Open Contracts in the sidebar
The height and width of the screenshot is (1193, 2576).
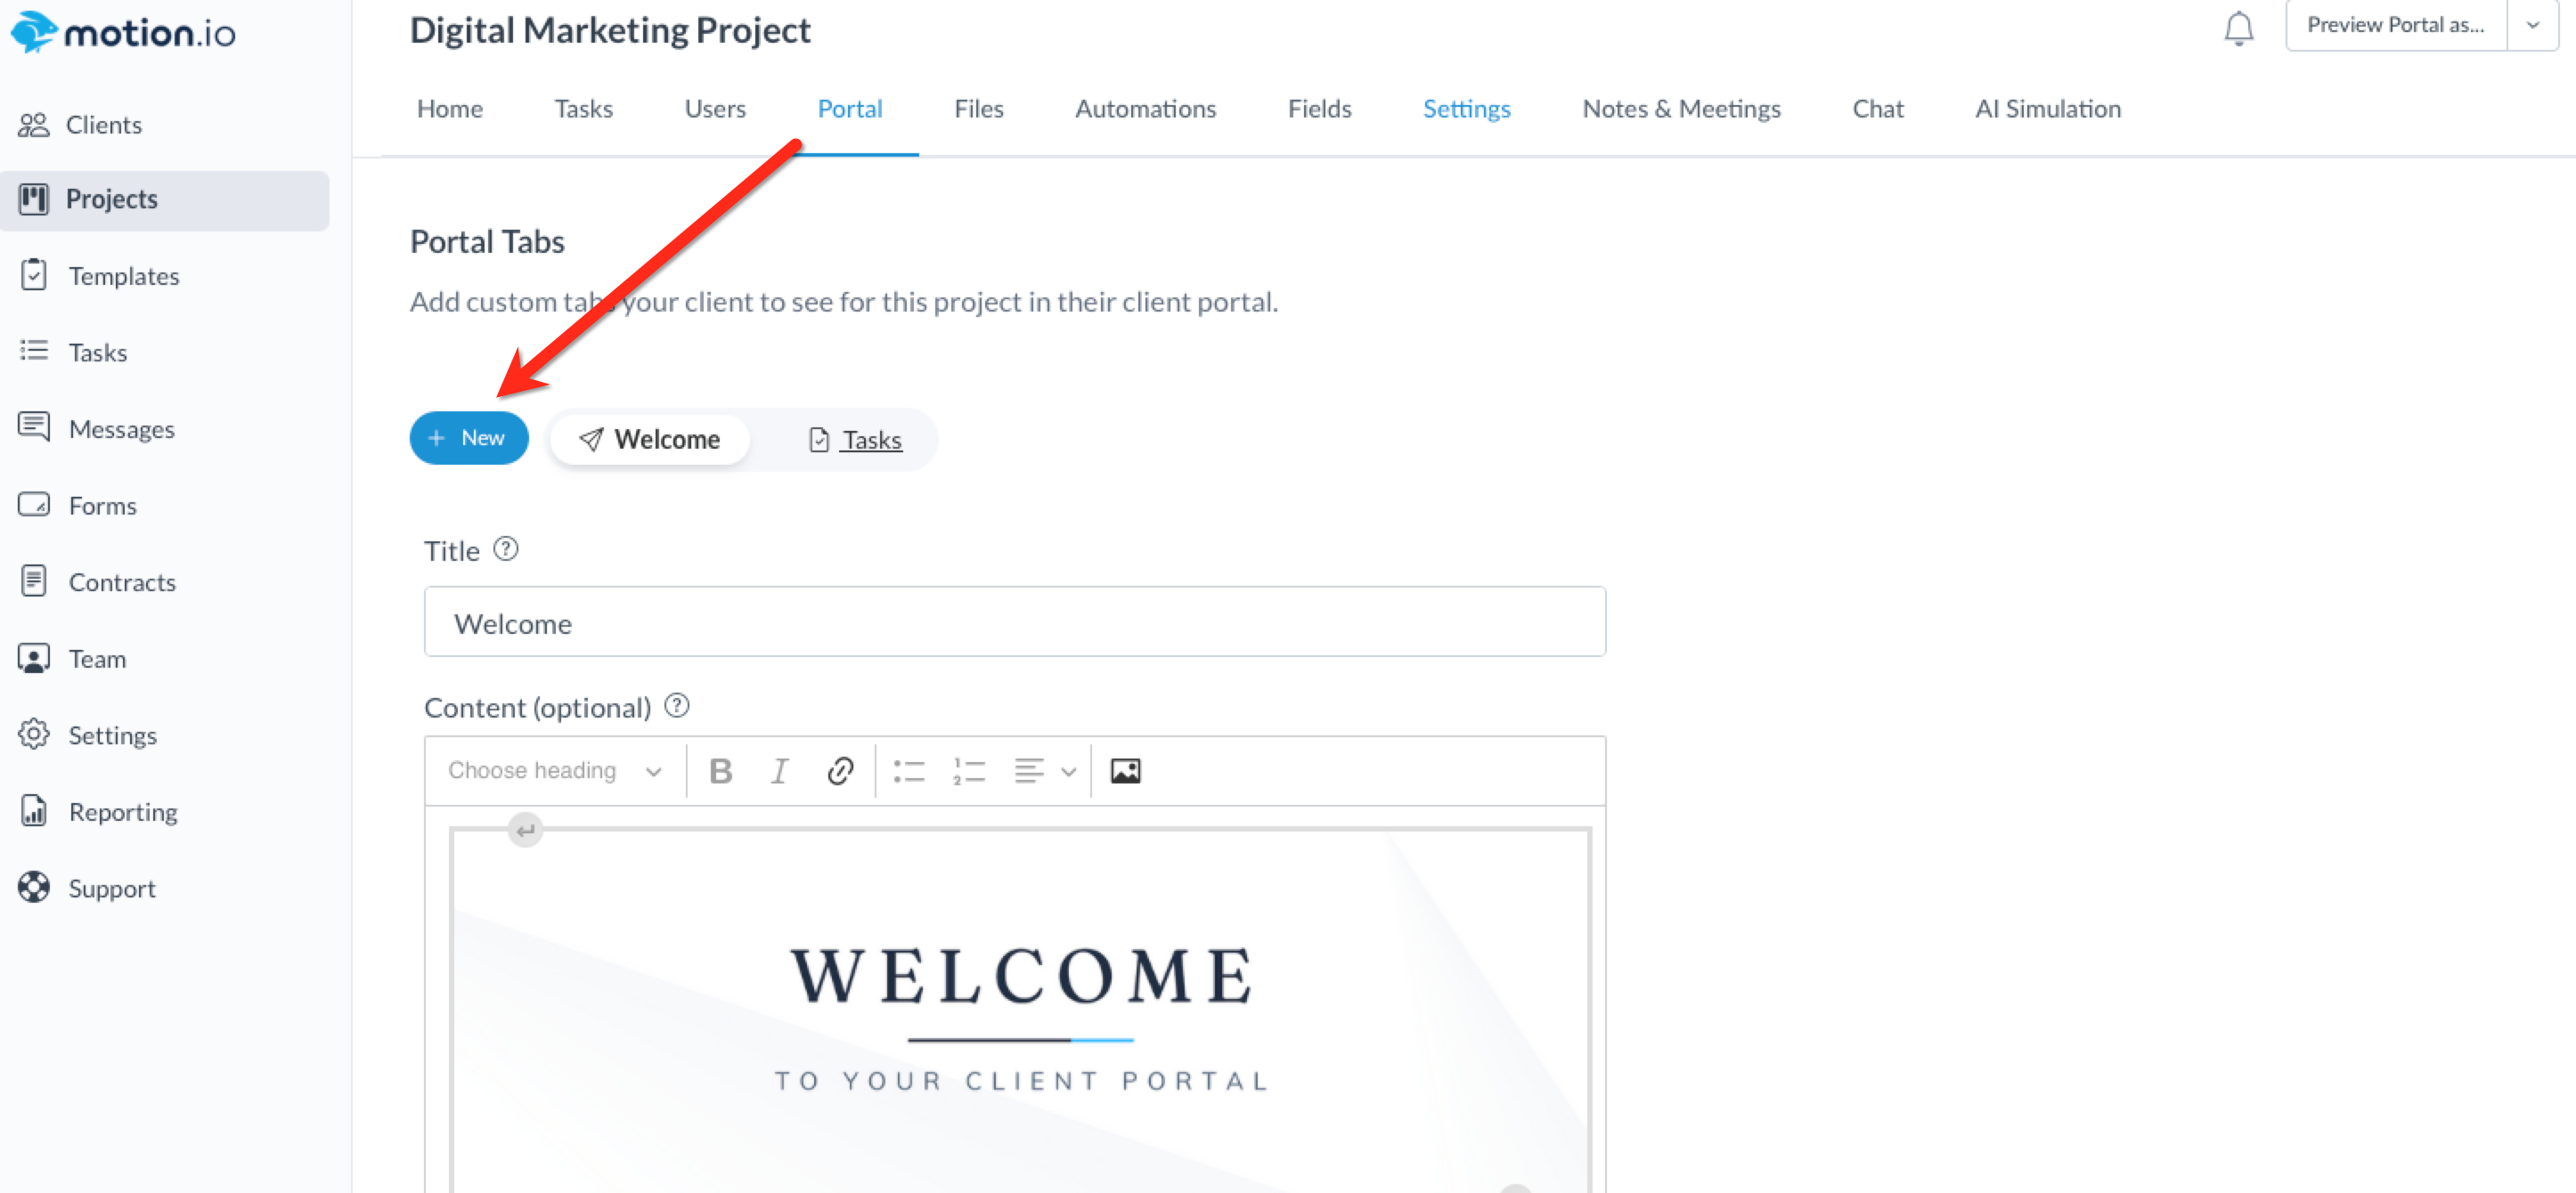click(122, 581)
